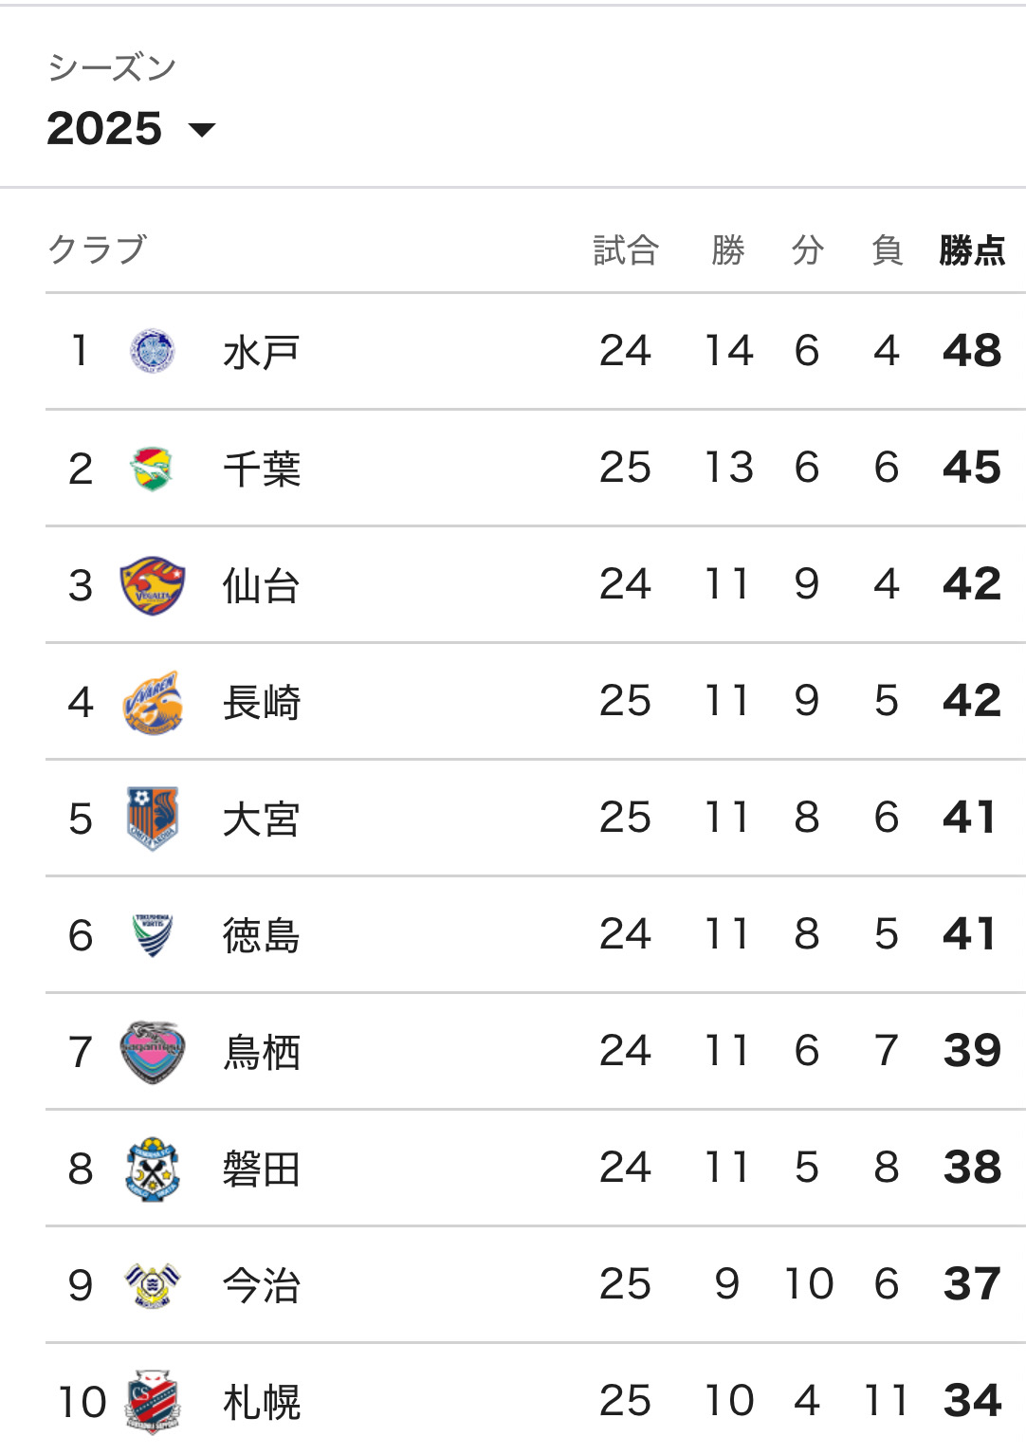Open the 千葉 club name link
Screen dimensions: 1026x1455
point(262,469)
